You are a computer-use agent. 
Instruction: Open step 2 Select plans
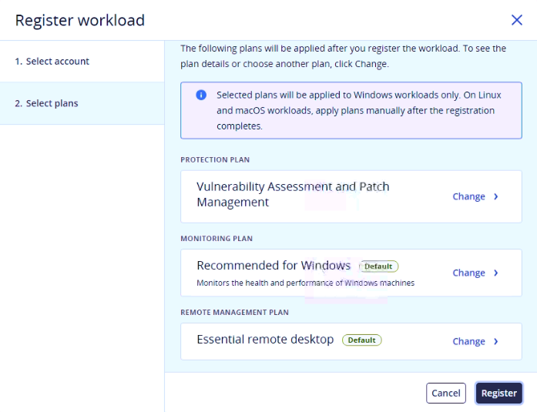[x=82, y=103]
